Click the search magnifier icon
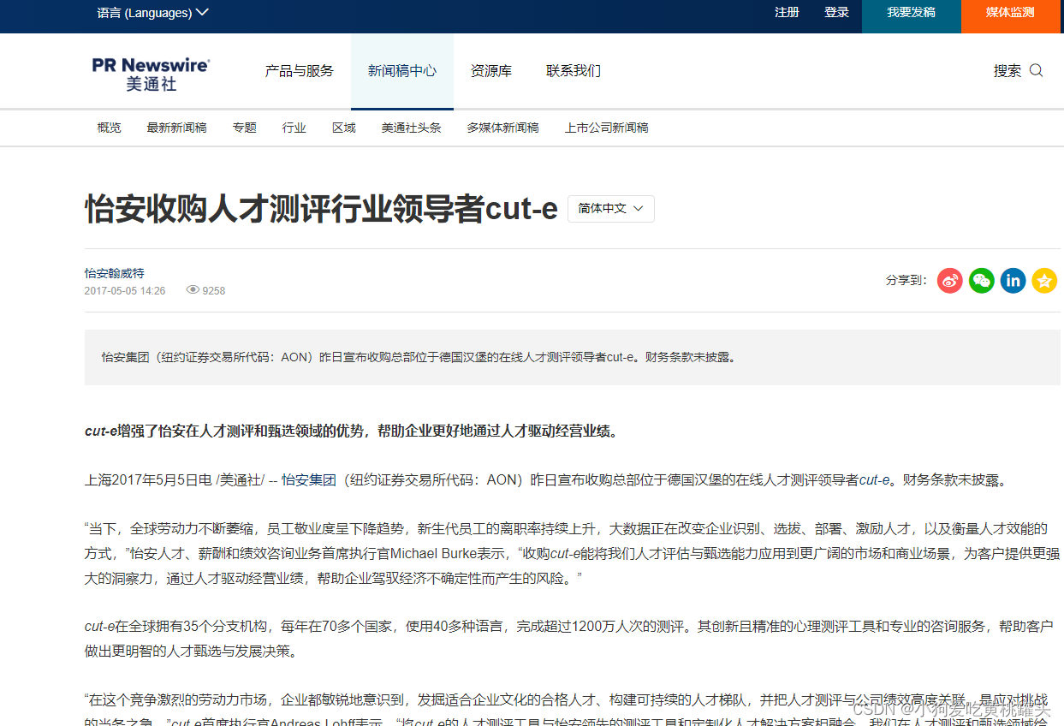This screenshot has height=726, width=1064. pos(1036,70)
